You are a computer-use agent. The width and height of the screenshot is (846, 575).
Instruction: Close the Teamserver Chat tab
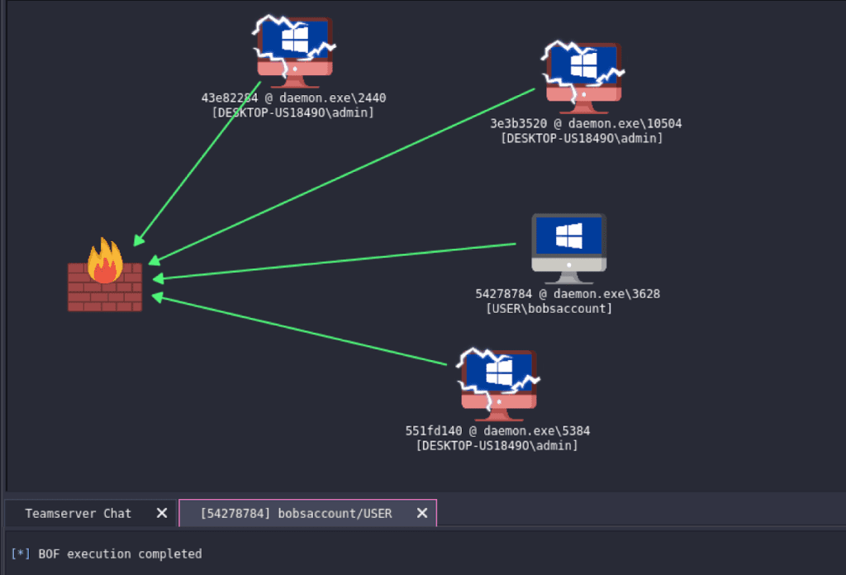point(161,513)
